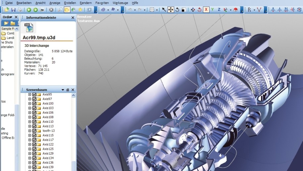Open the Redo history dropdown arrow
Screen dimensions: 303x171
(144, 10)
